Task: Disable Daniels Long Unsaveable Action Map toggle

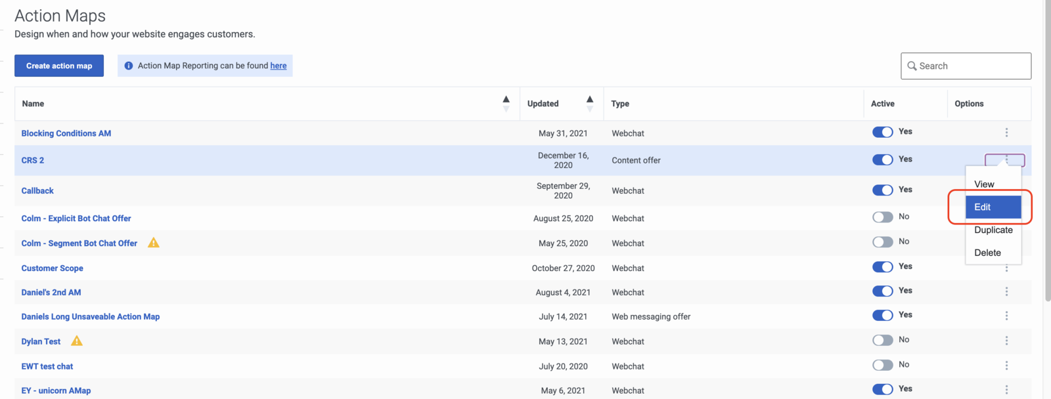Action: (882, 315)
